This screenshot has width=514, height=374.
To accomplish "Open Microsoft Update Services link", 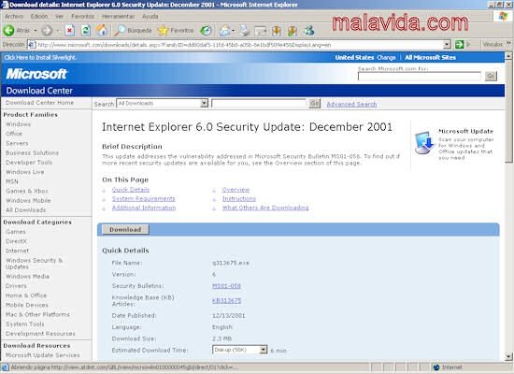I will tap(43, 355).
